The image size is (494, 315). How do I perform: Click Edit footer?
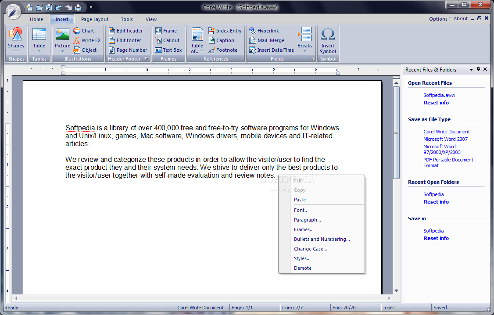point(125,40)
